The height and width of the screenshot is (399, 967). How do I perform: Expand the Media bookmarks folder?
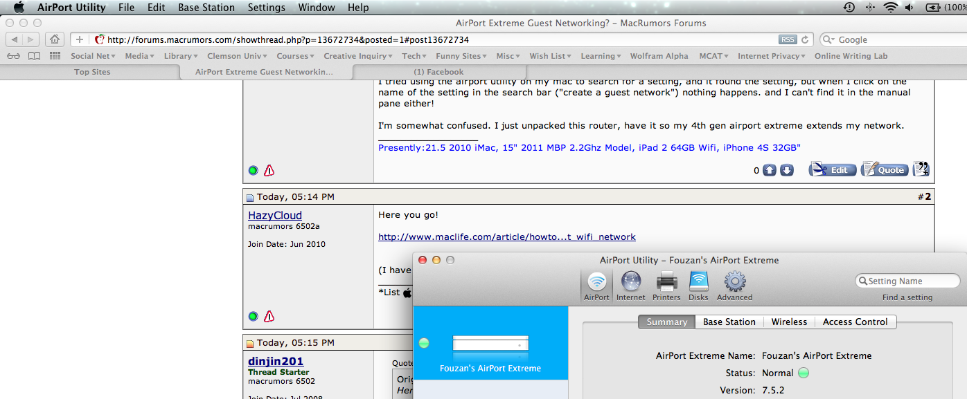pyautogui.click(x=140, y=56)
